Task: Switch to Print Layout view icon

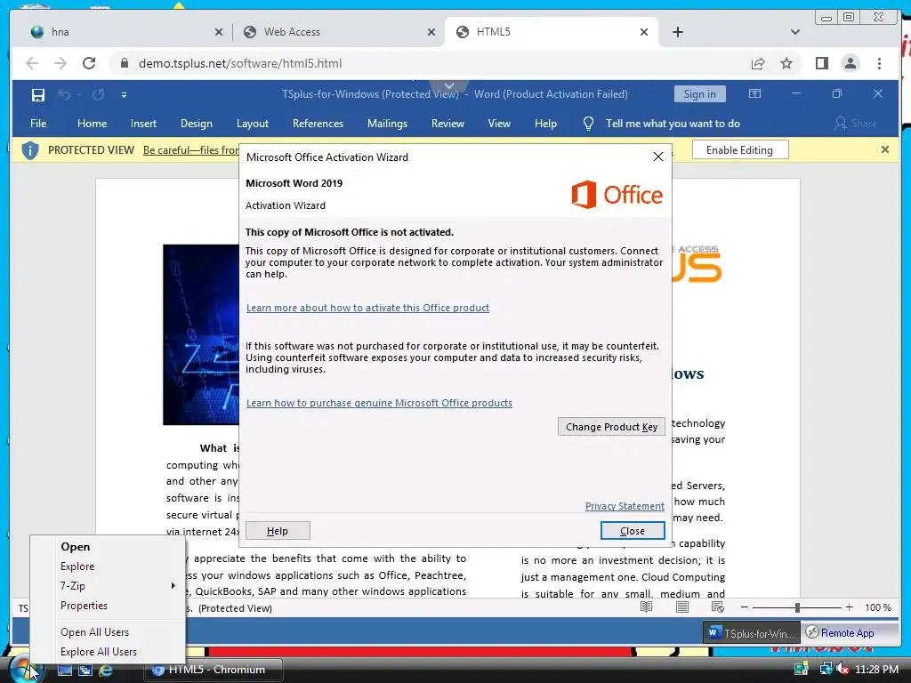Action: click(682, 607)
